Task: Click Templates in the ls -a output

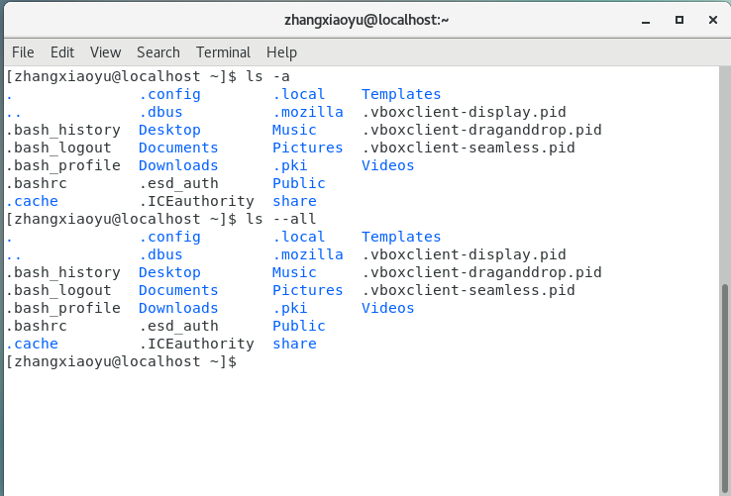Action: 401,95
